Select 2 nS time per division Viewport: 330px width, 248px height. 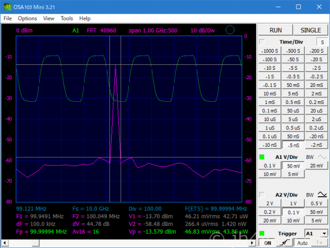(317, 145)
